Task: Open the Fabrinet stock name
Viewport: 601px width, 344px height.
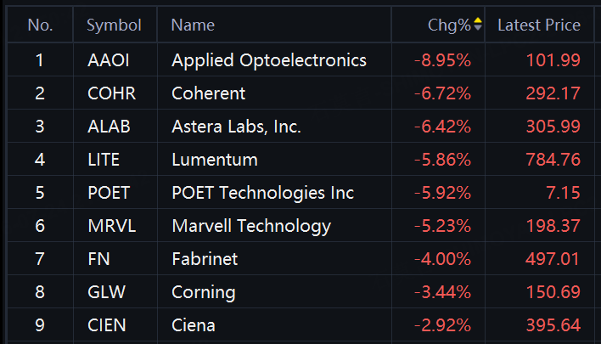Action: click(x=205, y=259)
